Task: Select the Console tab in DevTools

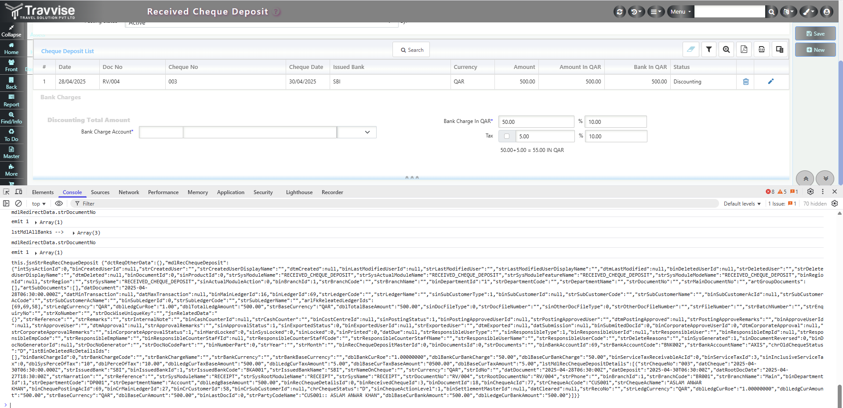Action: (72, 192)
